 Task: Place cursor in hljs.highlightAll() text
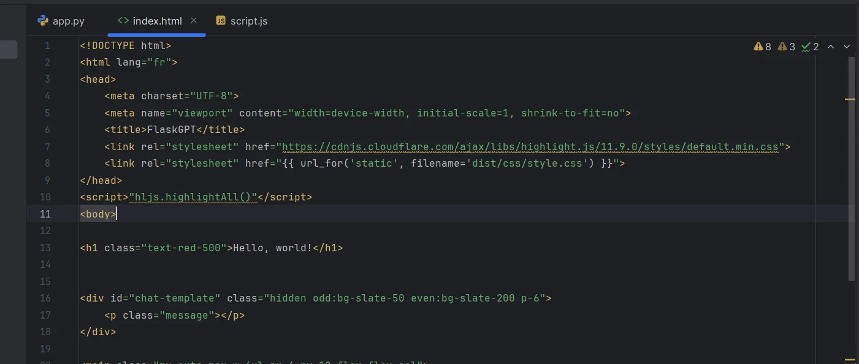coord(193,197)
